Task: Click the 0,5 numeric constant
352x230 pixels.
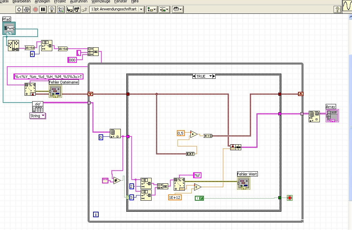Action: pyautogui.click(x=180, y=133)
